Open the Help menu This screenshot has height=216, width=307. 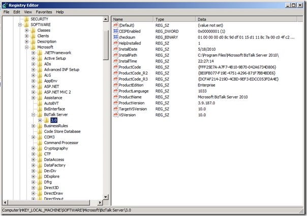pyautogui.click(x=59, y=12)
